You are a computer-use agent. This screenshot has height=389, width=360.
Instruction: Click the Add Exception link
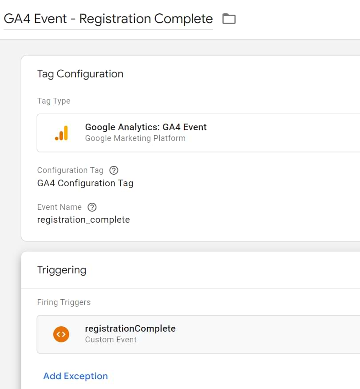(x=75, y=376)
